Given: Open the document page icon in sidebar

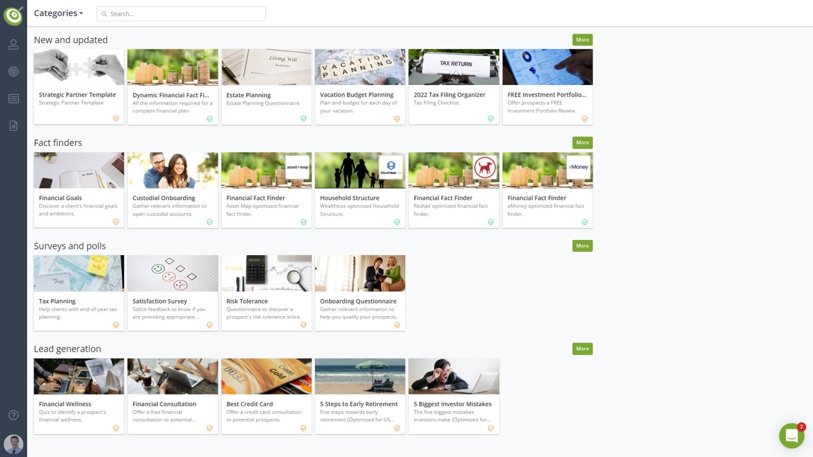Looking at the screenshot, I should 13,126.
